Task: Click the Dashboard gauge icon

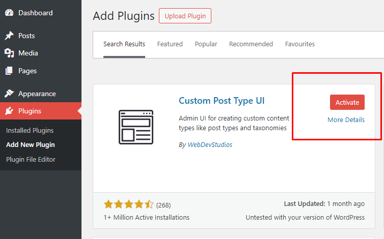Action: pyautogui.click(x=9, y=13)
